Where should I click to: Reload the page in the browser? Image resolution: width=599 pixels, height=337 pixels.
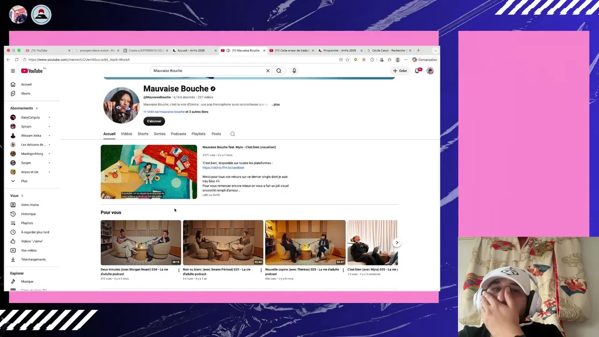17,59
